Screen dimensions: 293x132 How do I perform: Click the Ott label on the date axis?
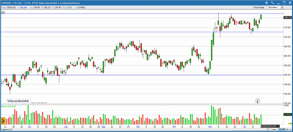click(x=174, y=127)
